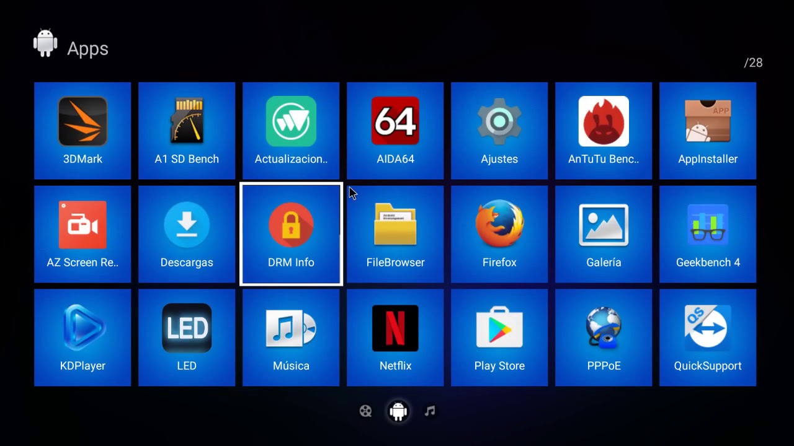This screenshot has width=794, height=446.
Task: Open Google Play Store
Action: 499,338
